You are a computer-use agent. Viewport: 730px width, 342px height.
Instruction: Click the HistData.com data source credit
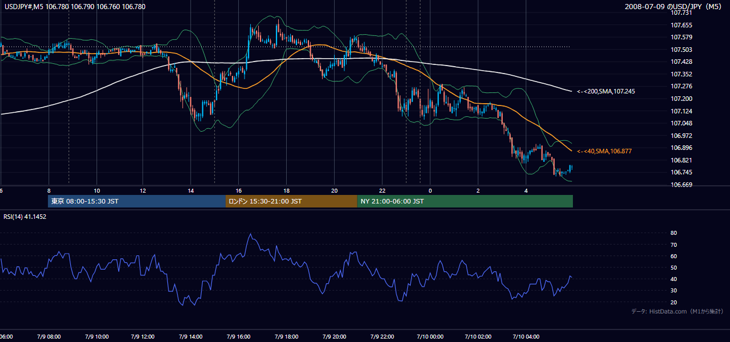(x=677, y=311)
